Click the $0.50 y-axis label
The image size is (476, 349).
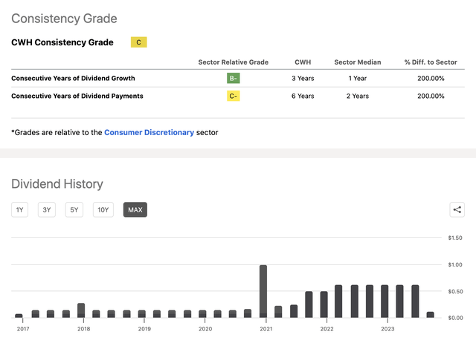(455, 291)
